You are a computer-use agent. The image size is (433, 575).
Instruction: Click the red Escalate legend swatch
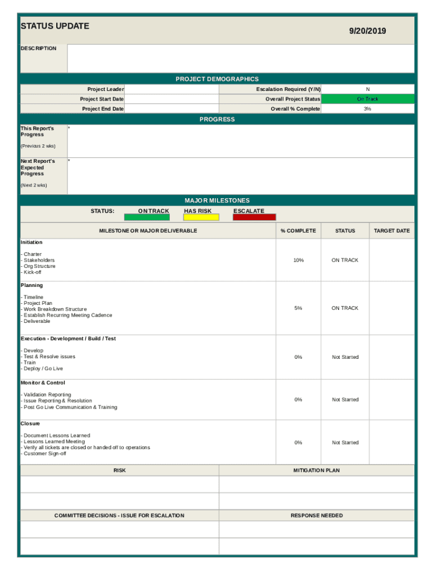coord(254,217)
